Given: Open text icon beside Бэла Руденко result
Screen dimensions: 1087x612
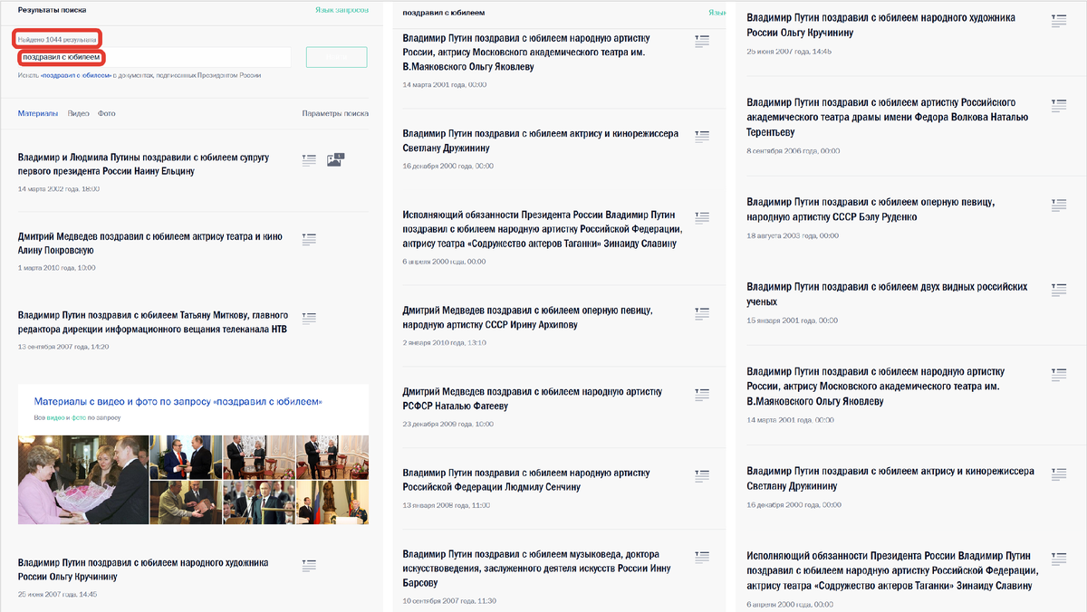Looking at the screenshot, I should point(1059,206).
